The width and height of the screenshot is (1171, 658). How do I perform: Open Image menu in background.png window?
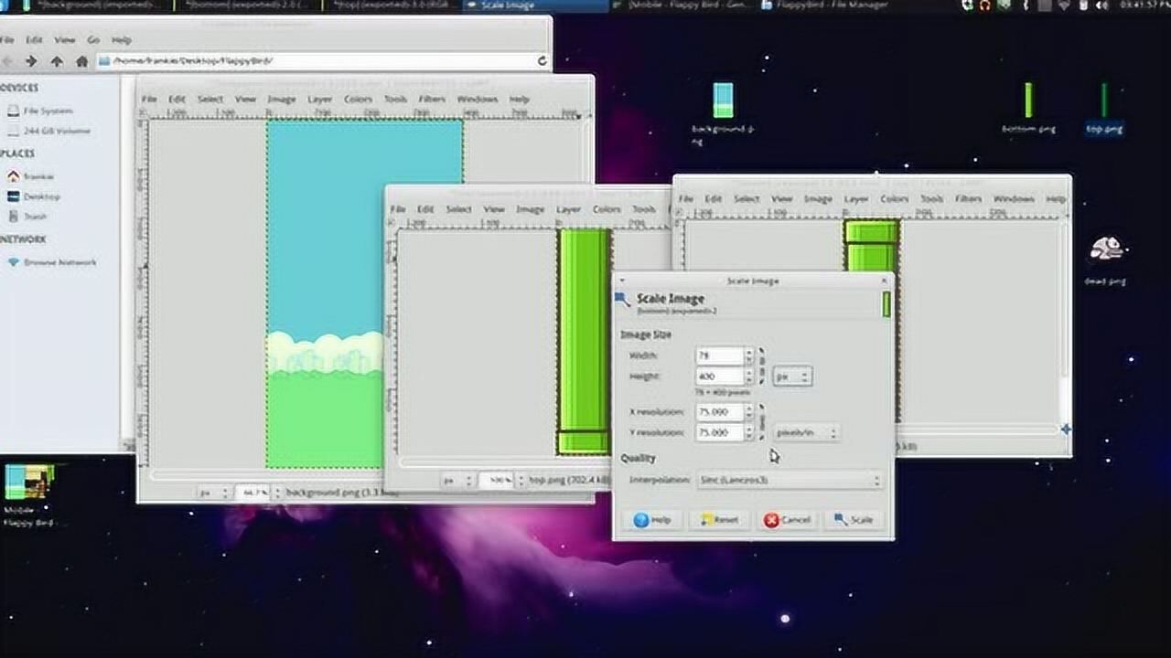[x=281, y=99]
